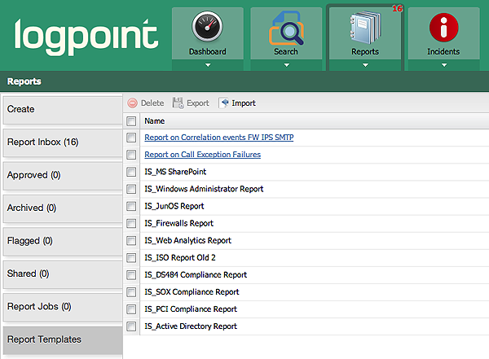Image resolution: width=489 pixels, height=359 pixels.
Task: Open Report on Correlation events FW IPS SMTP
Action: [x=218, y=138]
